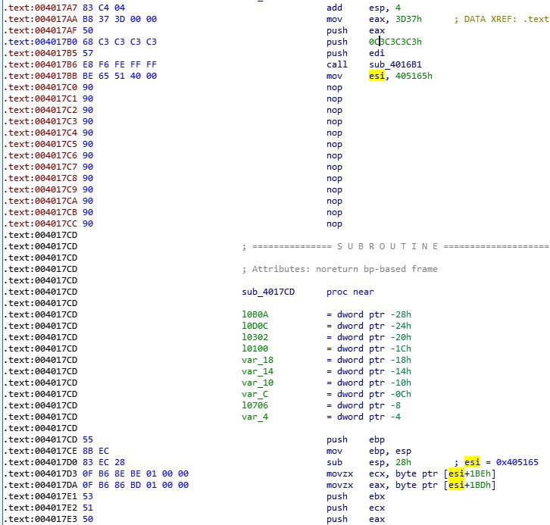The width and height of the screenshot is (550, 525).
Task: Click the nop at address 004017C6
Action: pyautogui.click(x=334, y=155)
